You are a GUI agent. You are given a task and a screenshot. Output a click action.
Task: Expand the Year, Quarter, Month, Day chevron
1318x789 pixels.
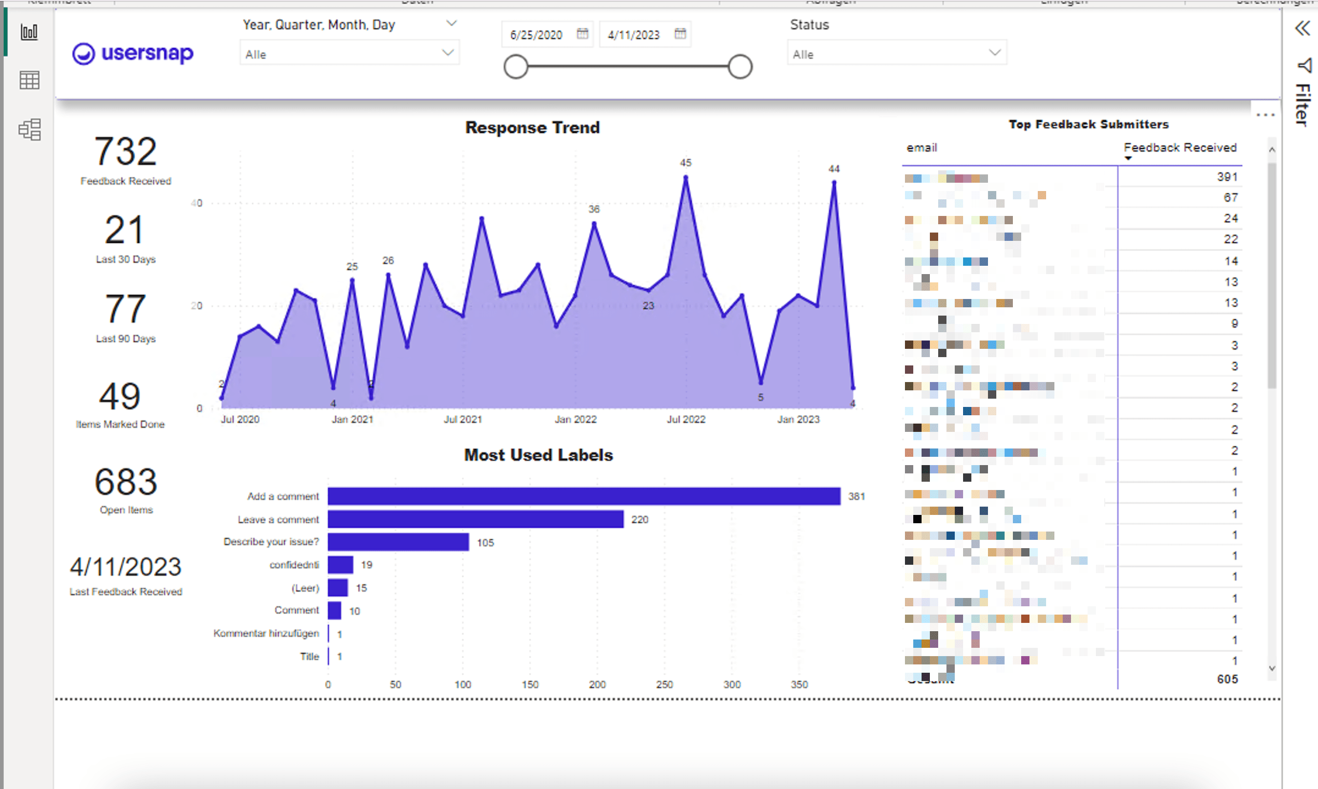(x=451, y=23)
